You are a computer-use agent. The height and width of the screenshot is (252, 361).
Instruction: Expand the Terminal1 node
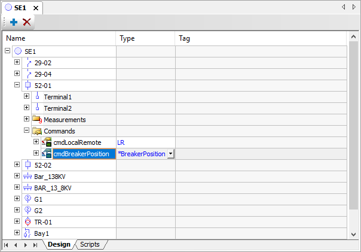[26, 96]
